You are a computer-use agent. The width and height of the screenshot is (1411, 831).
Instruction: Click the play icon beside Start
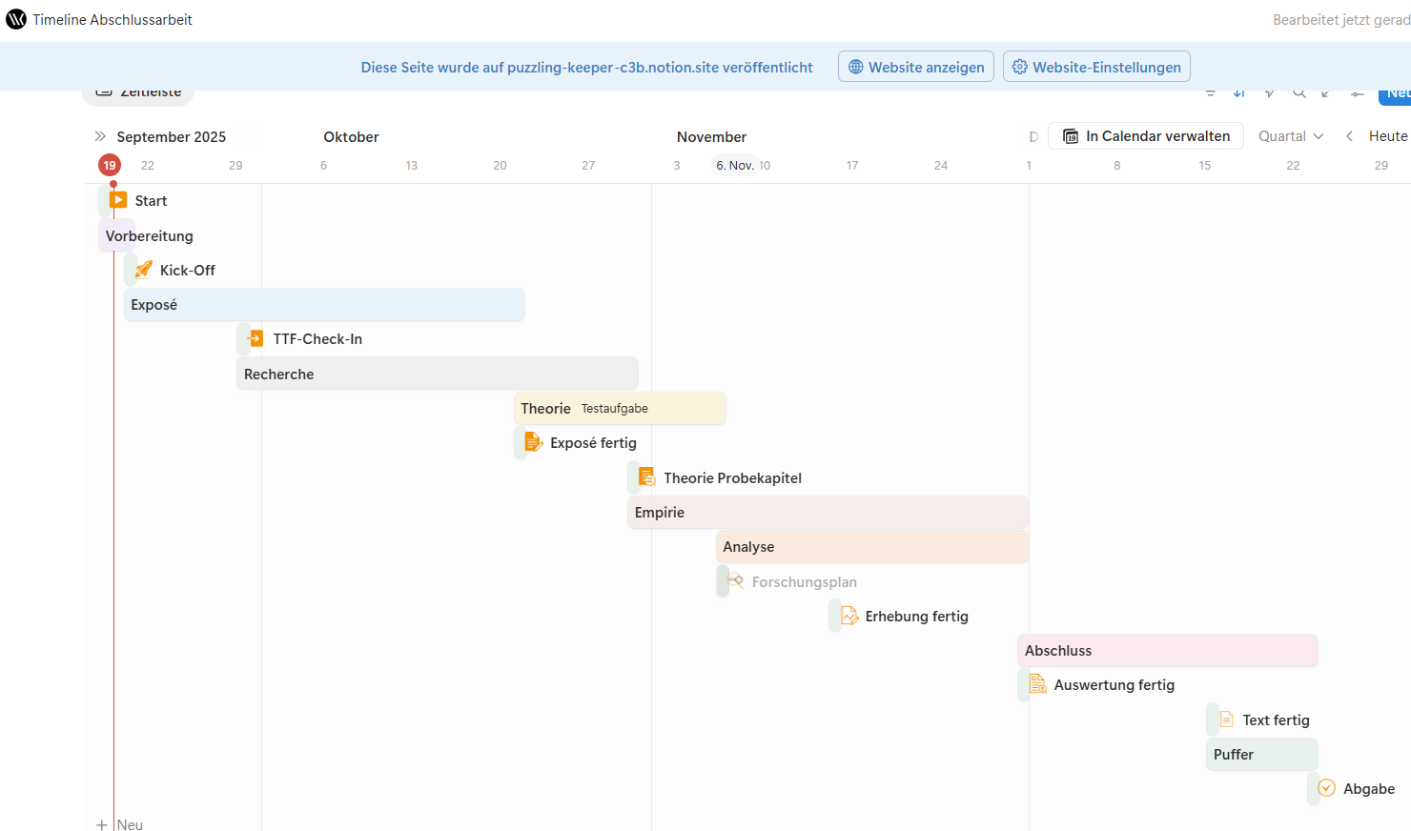click(120, 200)
